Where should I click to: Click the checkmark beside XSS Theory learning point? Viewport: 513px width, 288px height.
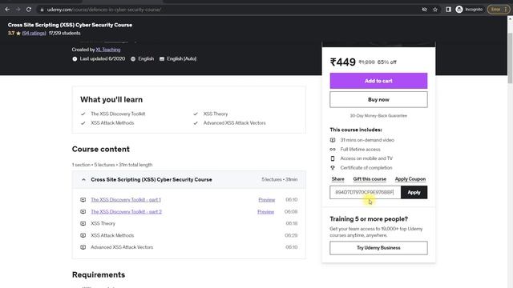click(x=196, y=114)
